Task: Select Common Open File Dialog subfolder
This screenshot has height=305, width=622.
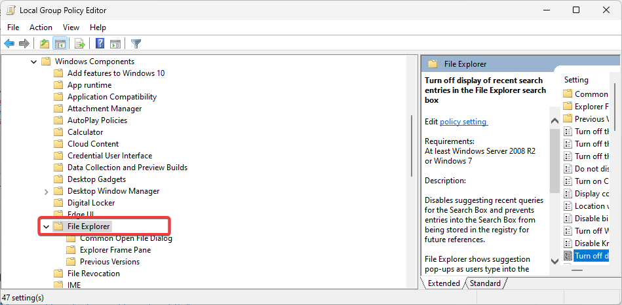Action: [x=126, y=238]
